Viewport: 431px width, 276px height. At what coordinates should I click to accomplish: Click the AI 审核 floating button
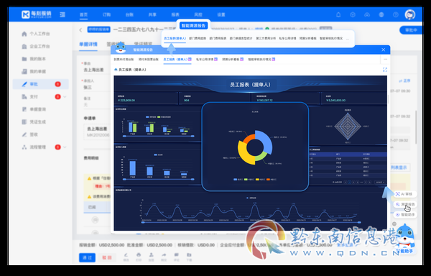pyautogui.click(x=405, y=194)
